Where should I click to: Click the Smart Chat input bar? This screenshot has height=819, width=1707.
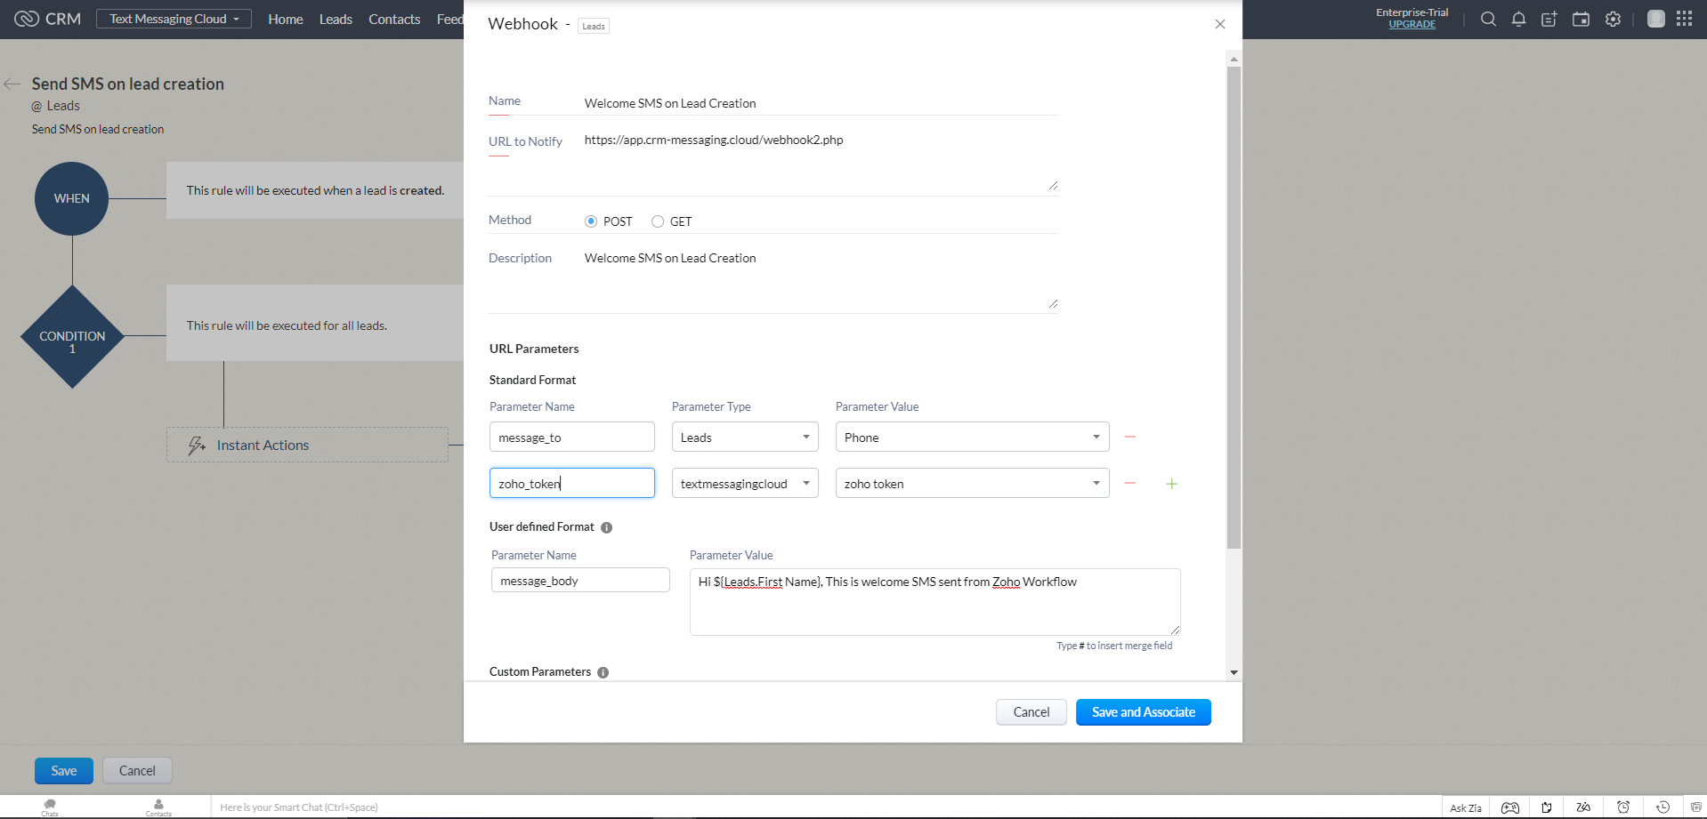coord(824,807)
